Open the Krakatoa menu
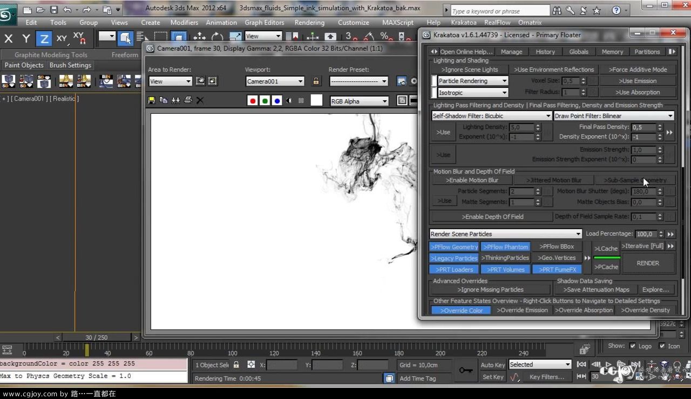This screenshot has height=399, width=691. tap(464, 23)
